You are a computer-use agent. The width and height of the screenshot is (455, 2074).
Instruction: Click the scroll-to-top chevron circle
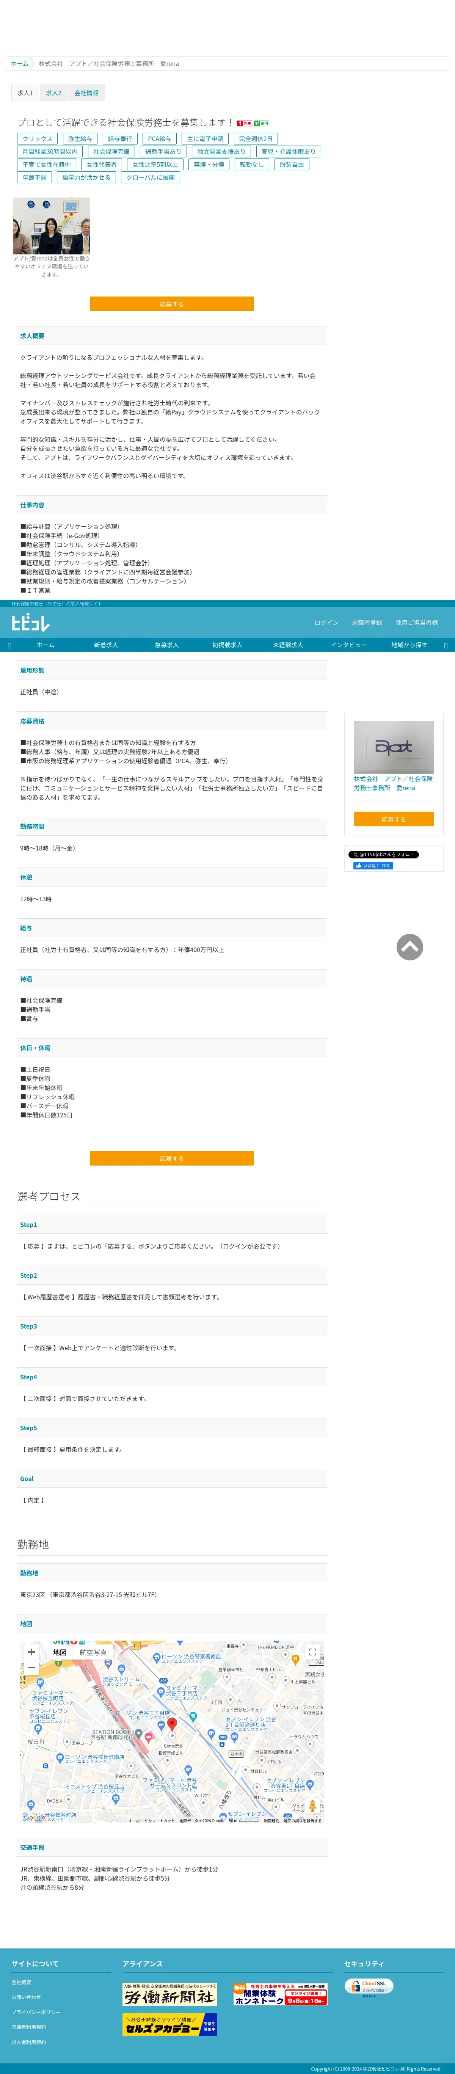(x=410, y=947)
